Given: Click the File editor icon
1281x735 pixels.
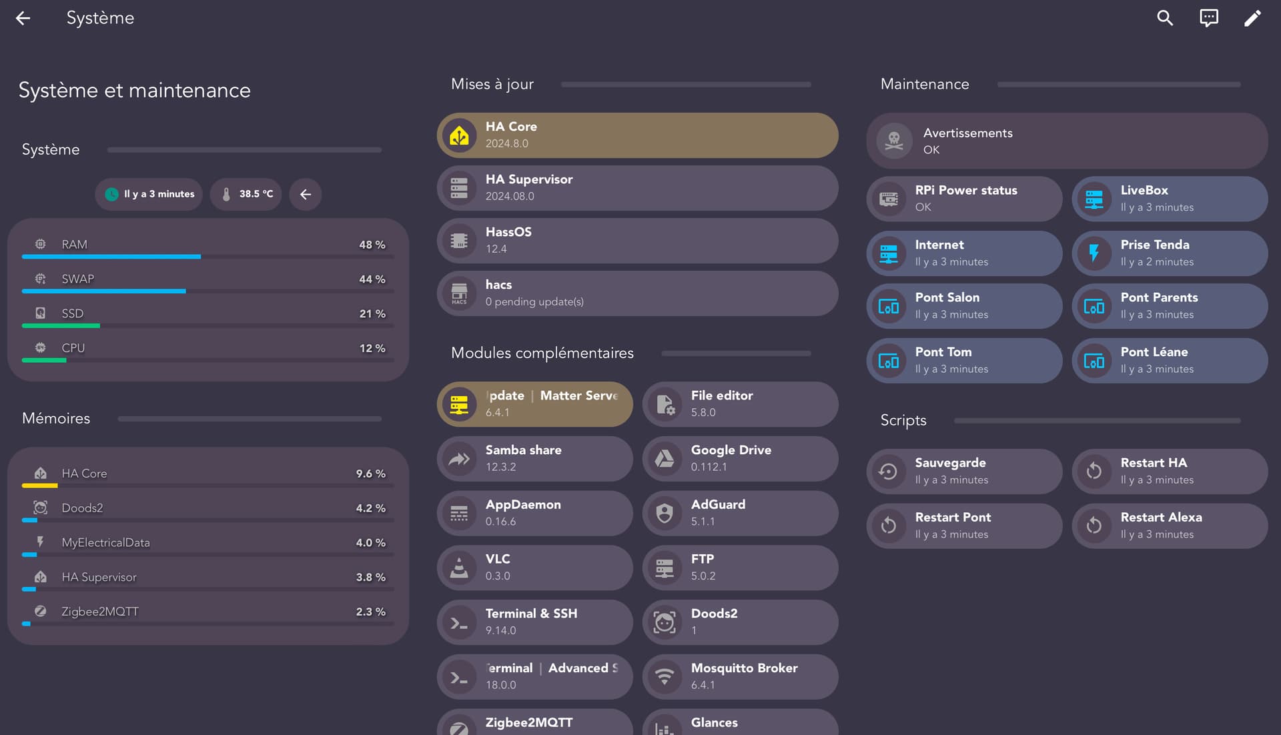Looking at the screenshot, I should click(x=665, y=404).
